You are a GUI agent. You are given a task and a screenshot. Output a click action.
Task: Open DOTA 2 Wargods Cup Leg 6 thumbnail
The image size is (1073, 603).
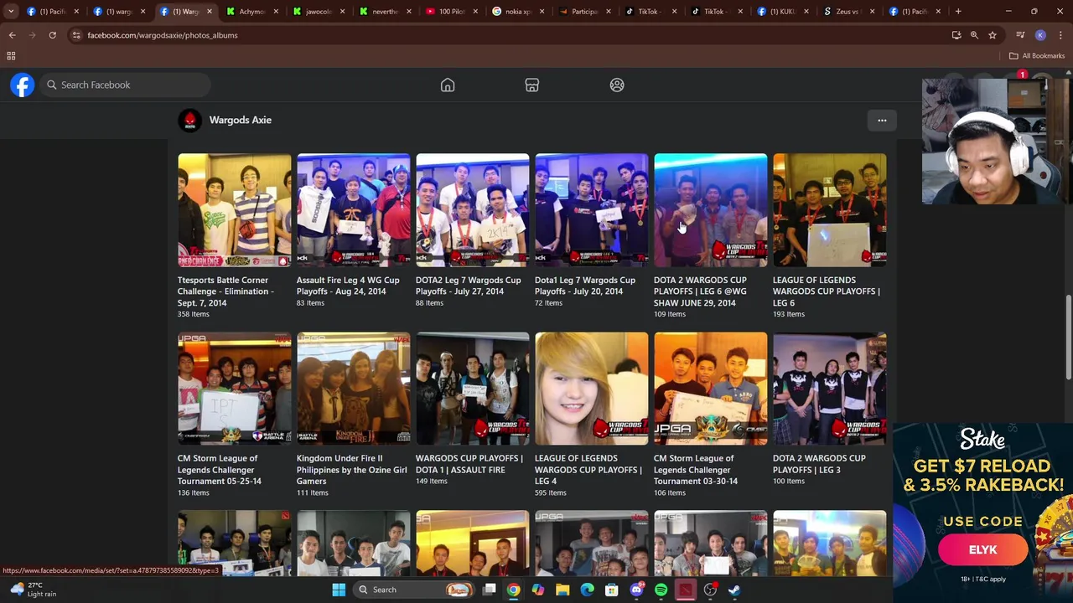click(710, 210)
